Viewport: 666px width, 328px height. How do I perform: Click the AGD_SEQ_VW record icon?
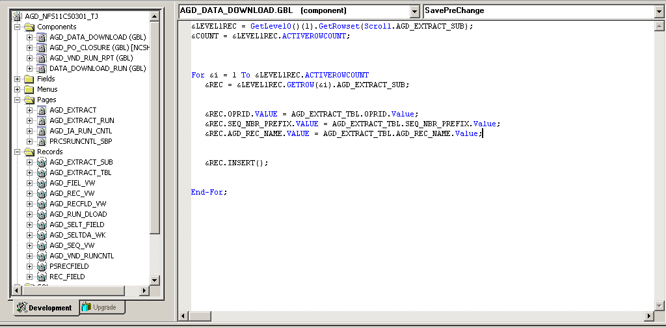[41, 245]
